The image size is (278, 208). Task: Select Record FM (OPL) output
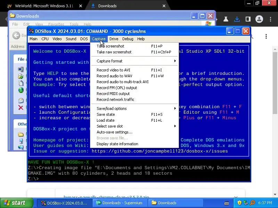click(134, 88)
